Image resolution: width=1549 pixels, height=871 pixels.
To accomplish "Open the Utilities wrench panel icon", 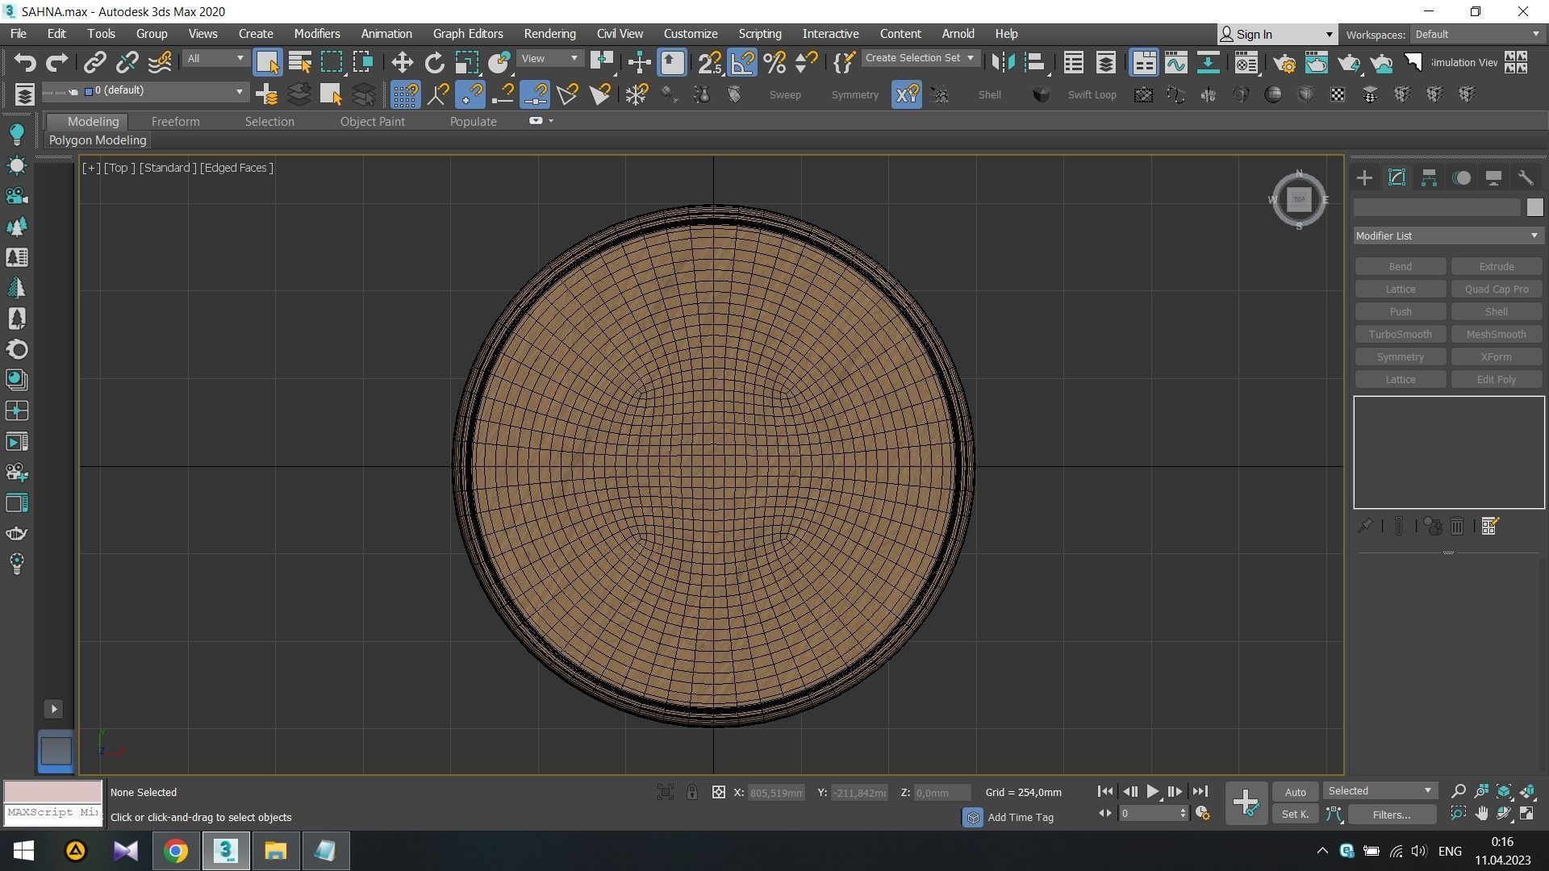I will click(1525, 178).
